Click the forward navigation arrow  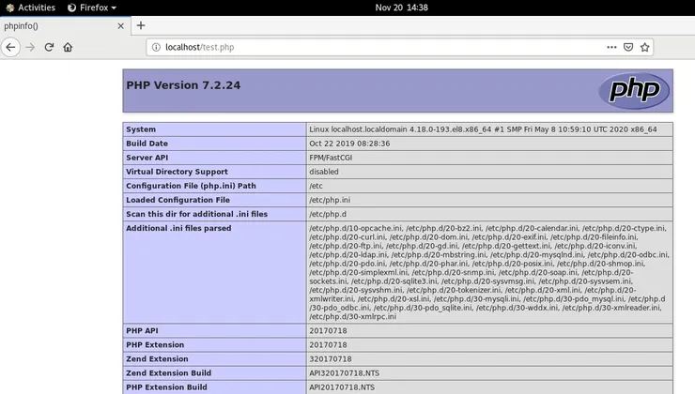(x=30, y=47)
